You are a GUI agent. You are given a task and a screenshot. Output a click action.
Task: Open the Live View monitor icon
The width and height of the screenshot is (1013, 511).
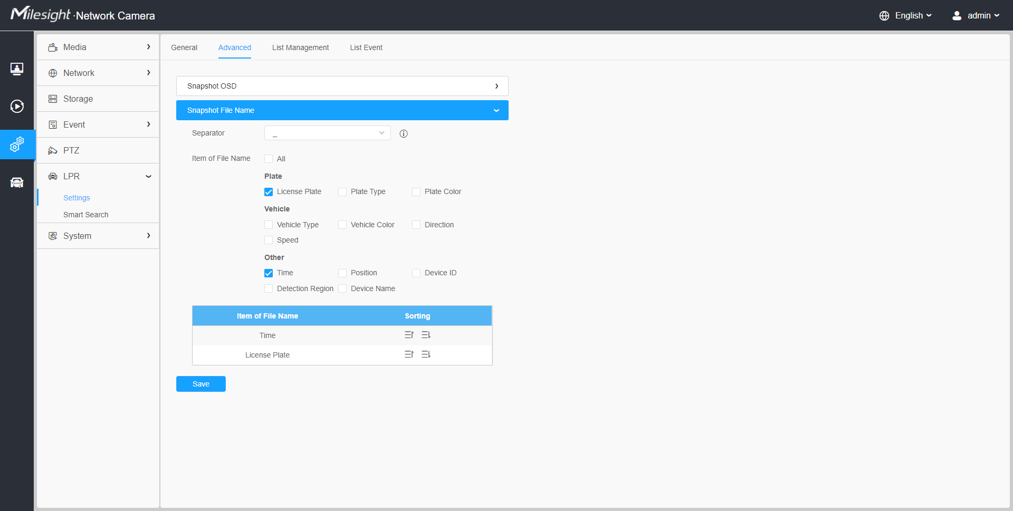tap(17, 69)
